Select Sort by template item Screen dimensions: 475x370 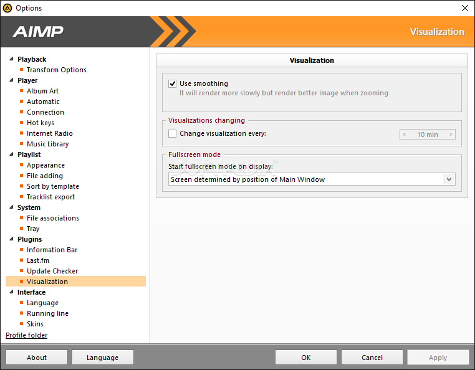pyautogui.click(x=53, y=186)
